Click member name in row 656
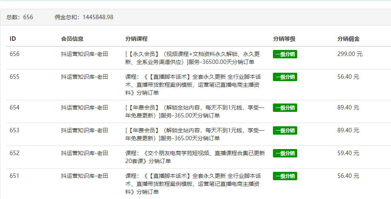 [x=85, y=54]
